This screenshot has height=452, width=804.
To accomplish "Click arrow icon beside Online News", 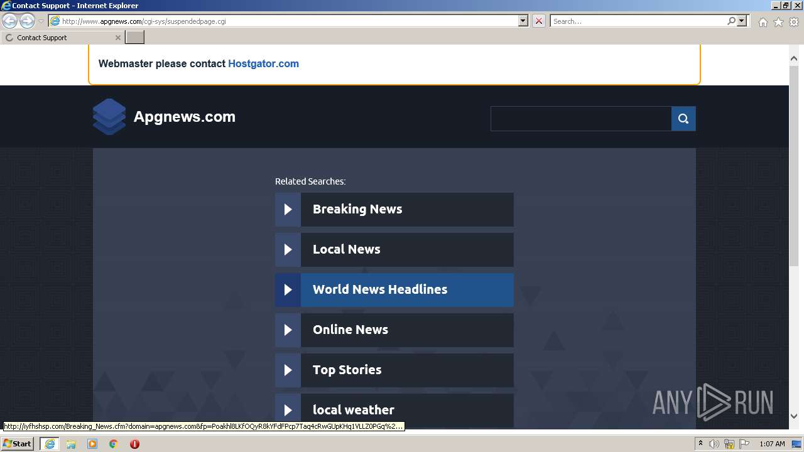I will pyautogui.click(x=288, y=330).
